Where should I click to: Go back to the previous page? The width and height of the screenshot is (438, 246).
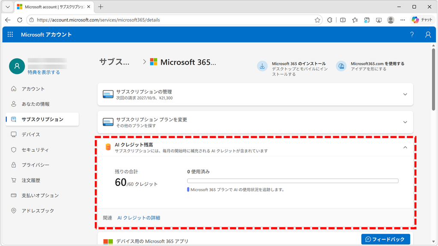click(8, 20)
